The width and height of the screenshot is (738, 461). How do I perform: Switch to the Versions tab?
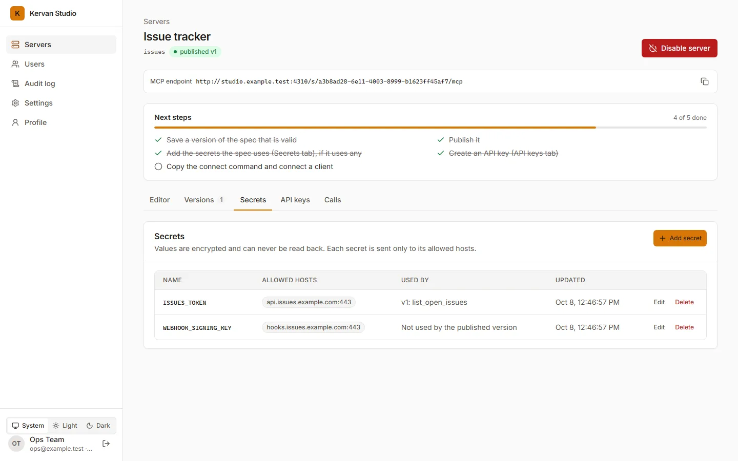[204, 200]
